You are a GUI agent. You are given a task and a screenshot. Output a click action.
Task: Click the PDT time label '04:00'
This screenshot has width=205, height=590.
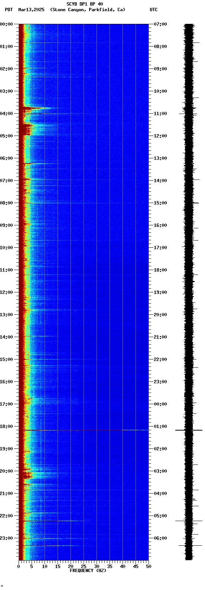point(6,114)
